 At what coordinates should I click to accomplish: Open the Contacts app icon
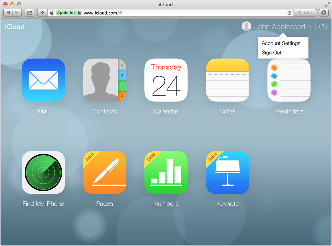click(x=105, y=80)
